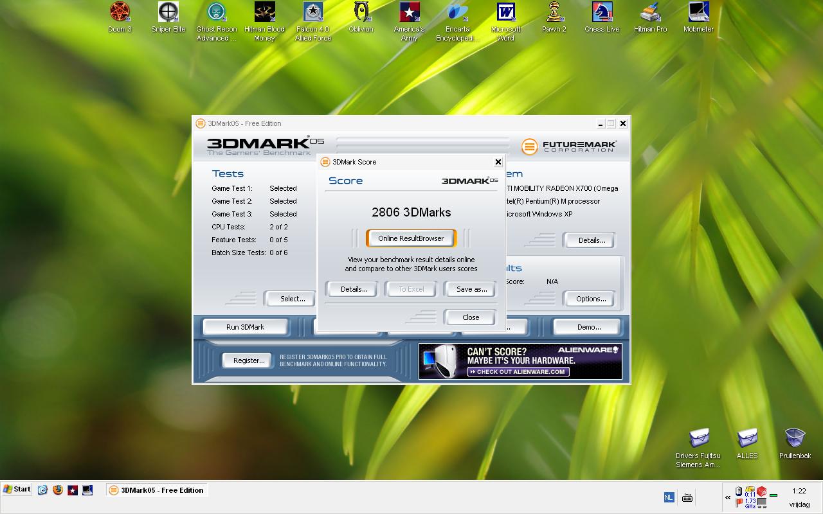Open the on-screen keyboard tray icon
This screenshot has width=823, height=514.
(687, 497)
